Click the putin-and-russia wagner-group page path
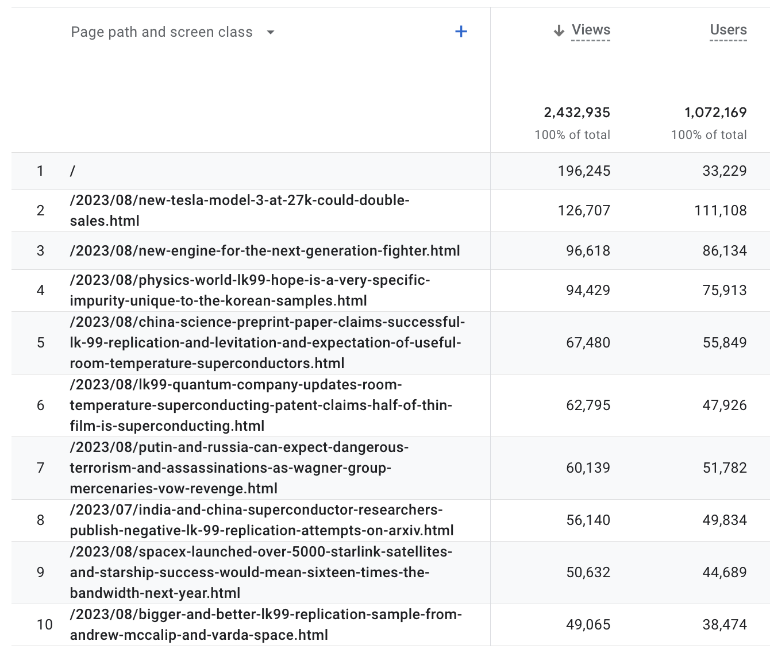770x649 pixels. [238, 468]
